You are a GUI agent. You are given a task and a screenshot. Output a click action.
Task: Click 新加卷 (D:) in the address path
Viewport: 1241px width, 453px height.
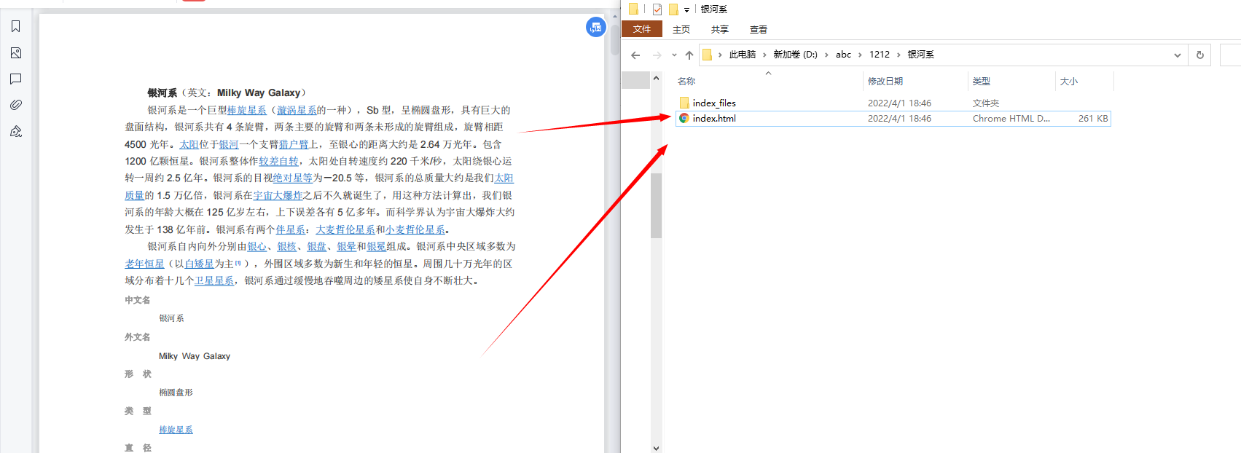coord(795,55)
